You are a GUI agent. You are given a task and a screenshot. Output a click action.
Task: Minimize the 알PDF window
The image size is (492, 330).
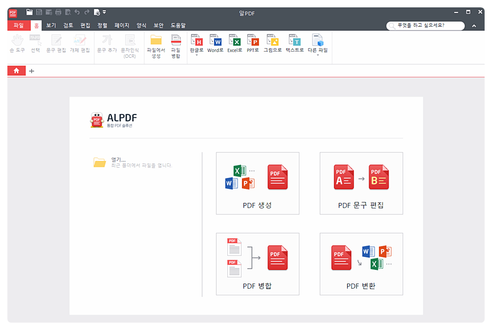click(456, 12)
